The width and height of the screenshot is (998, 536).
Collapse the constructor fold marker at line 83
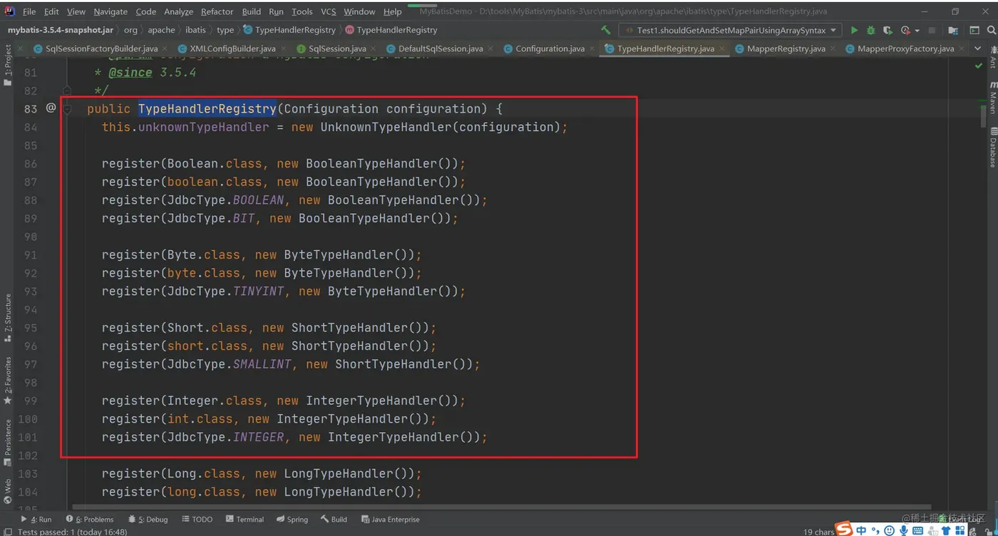(68, 108)
